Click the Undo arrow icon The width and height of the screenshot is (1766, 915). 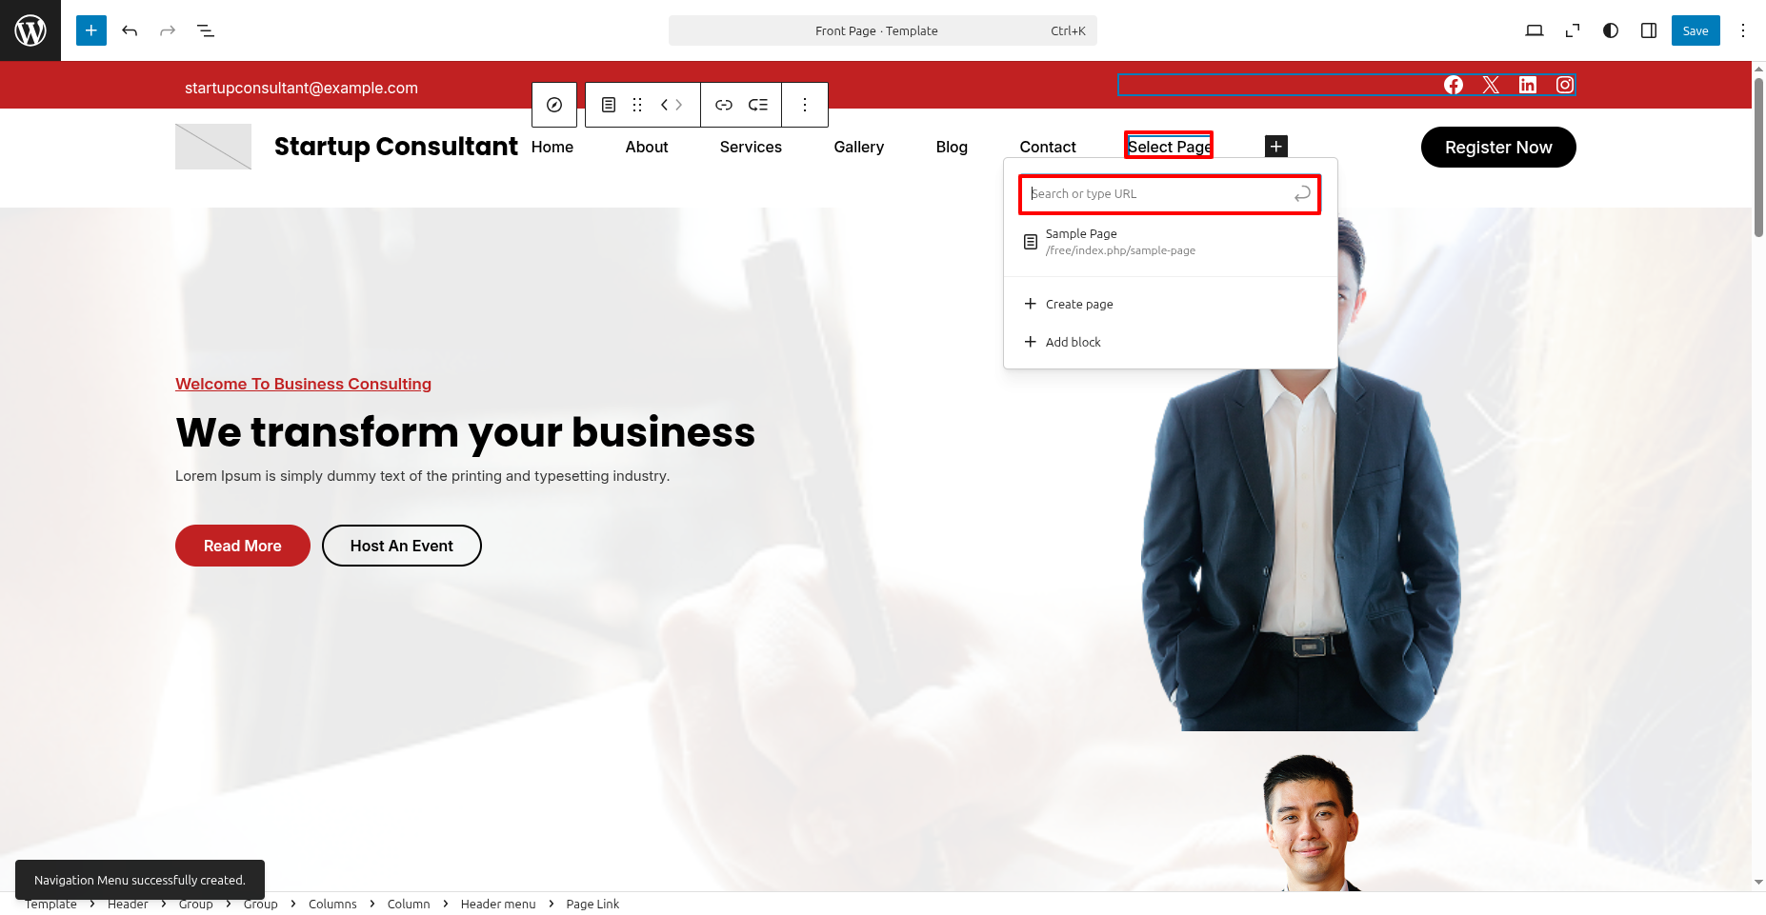click(130, 30)
